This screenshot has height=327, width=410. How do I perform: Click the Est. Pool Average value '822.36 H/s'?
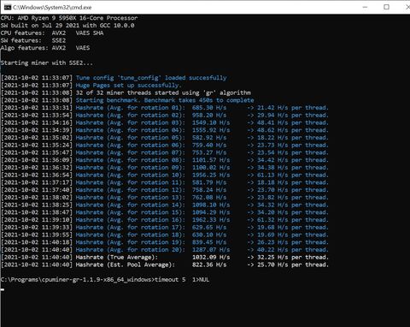pyautogui.click(x=209, y=265)
